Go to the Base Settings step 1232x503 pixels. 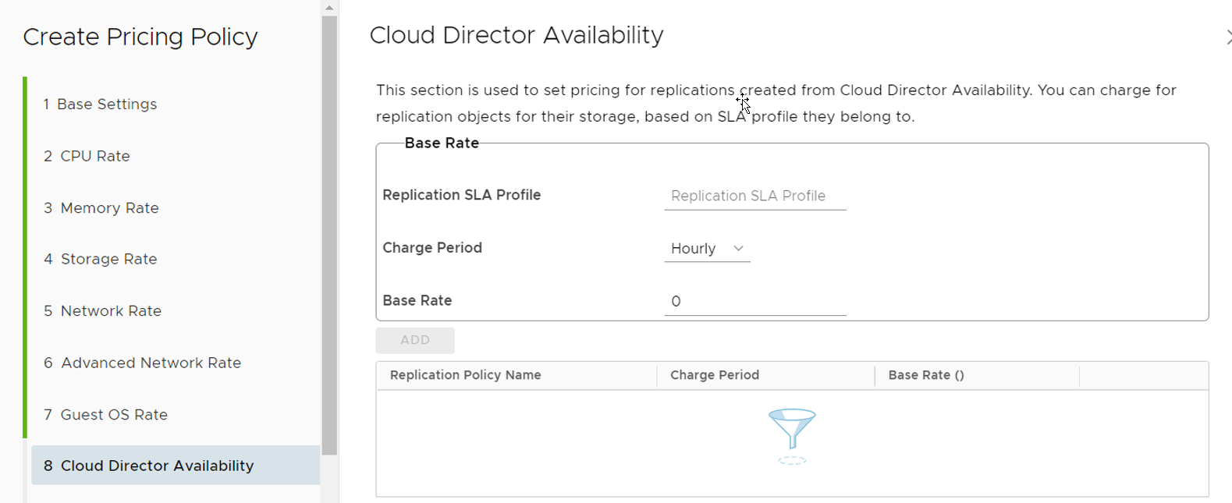107,104
